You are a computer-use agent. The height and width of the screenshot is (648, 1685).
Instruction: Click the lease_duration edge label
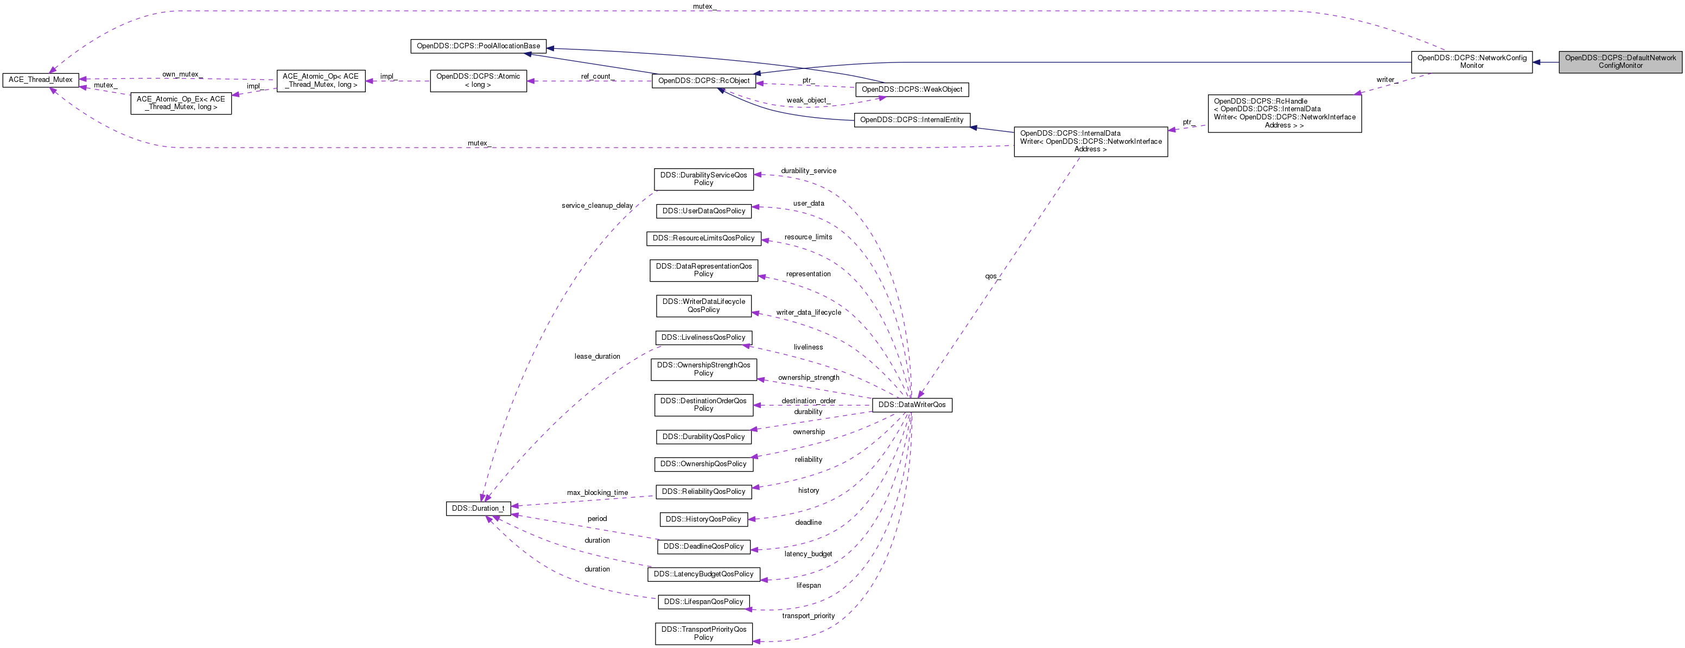tap(597, 357)
